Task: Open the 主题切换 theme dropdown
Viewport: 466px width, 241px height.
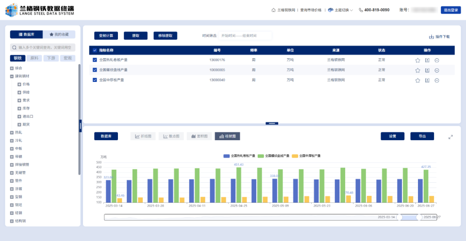Action: (x=340, y=10)
